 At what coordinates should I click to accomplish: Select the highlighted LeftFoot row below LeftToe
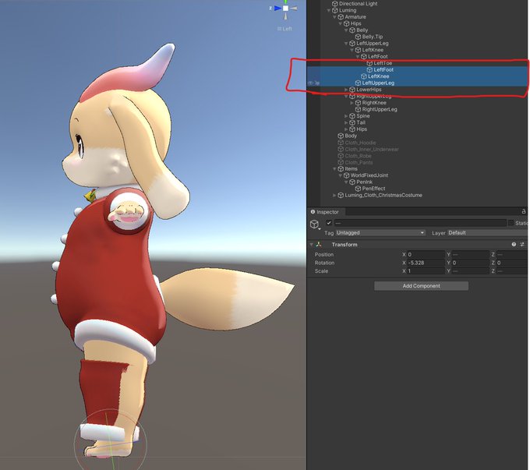tap(417, 69)
